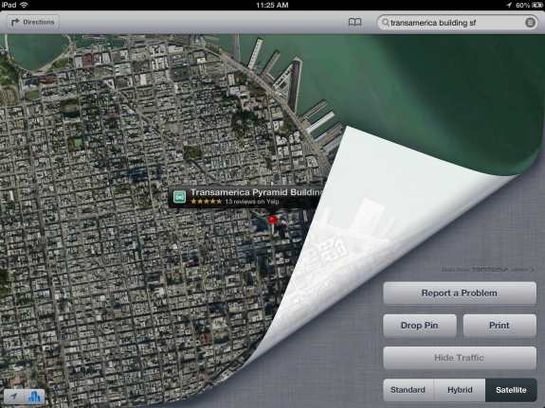The height and width of the screenshot is (408, 545).
Task: View 13 reviews on Yelp
Action: pyautogui.click(x=252, y=202)
